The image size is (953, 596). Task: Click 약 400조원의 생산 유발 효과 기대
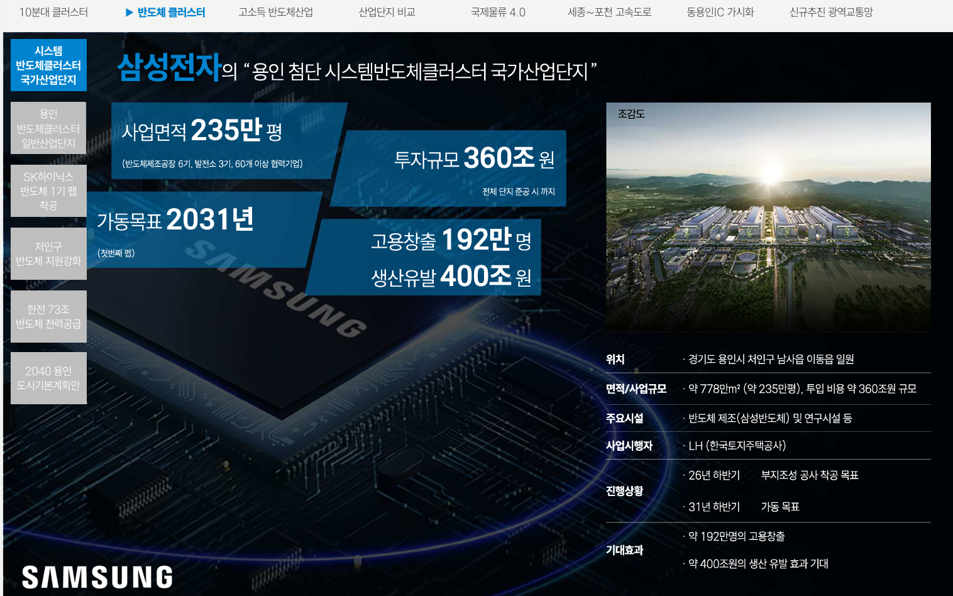pyautogui.click(x=758, y=564)
